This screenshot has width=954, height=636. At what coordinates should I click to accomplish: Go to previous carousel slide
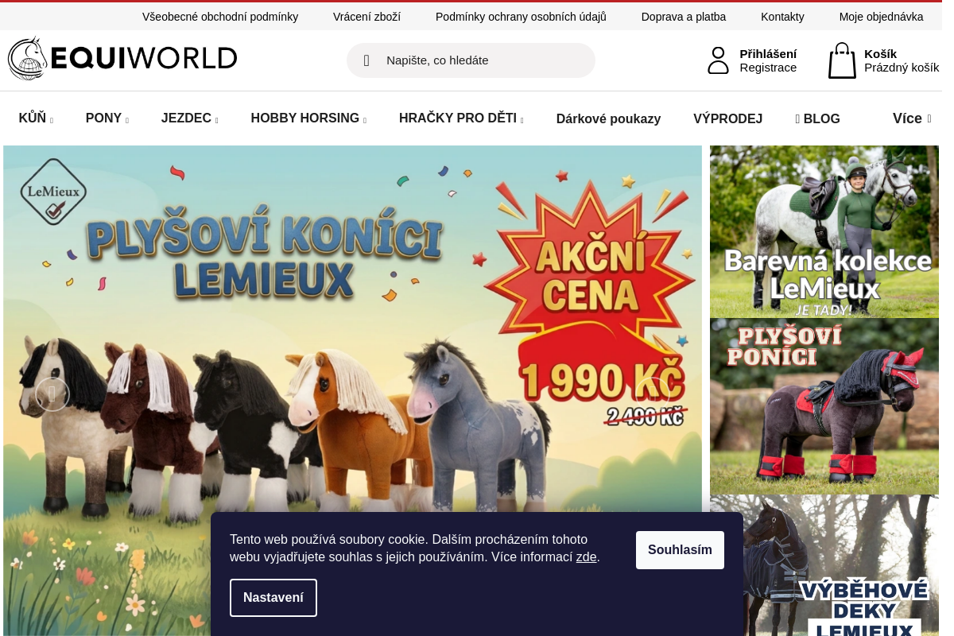[x=52, y=394]
